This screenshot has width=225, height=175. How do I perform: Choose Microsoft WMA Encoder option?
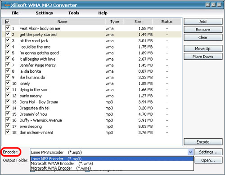click(112, 168)
